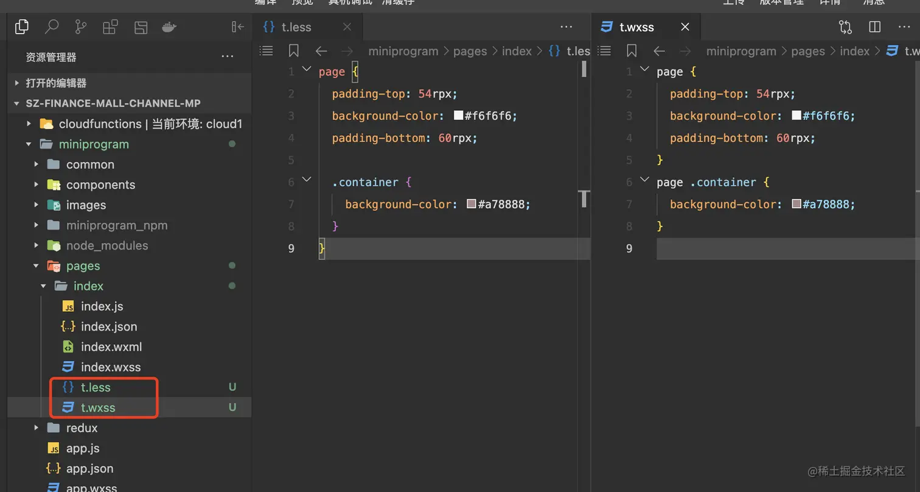Toggle bookmark icon in t.less breadcrumb bar
Viewport: 920px width, 492px height.
[294, 51]
